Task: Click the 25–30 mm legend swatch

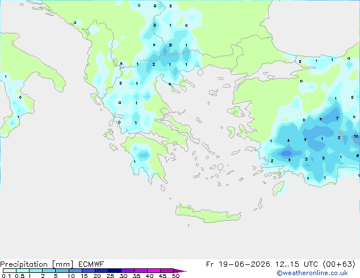Action: (114, 271)
